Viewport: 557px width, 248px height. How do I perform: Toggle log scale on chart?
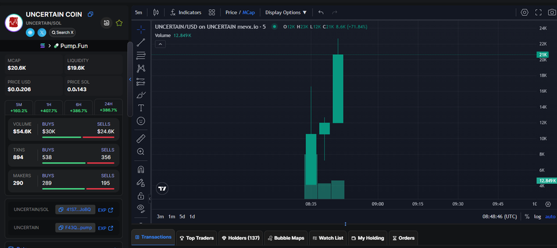[x=537, y=216]
